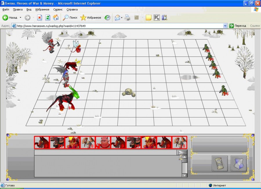
Task: Click the hourglass Wait action button
Action: [x=220, y=163]
